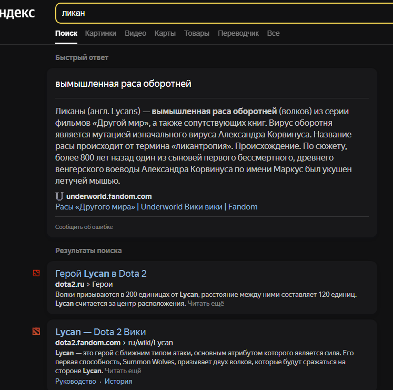This screenshot has height=390, width=393.
Task: Select the Поиск tab
Action: click(x=66, y=33)
